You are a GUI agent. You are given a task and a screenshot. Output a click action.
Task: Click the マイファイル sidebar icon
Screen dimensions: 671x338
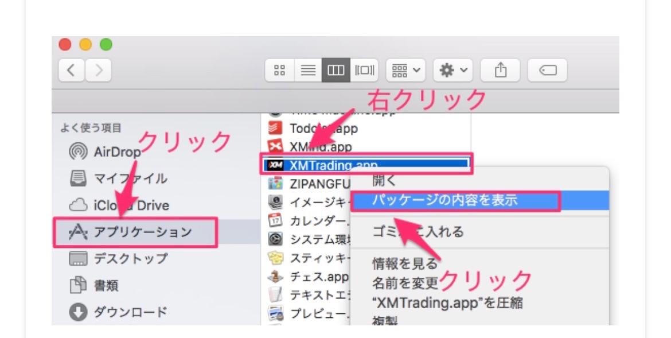(78, 178)
